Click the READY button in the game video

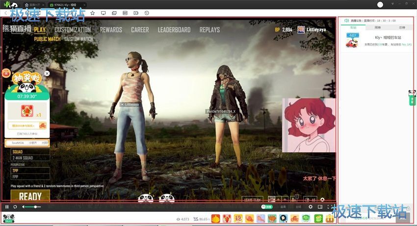pyautogui.click(x=30, y=196)
